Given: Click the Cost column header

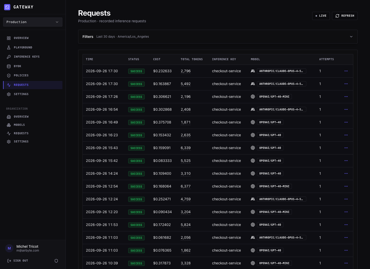Looking at the screenshot, I should (x=157, y=59).
